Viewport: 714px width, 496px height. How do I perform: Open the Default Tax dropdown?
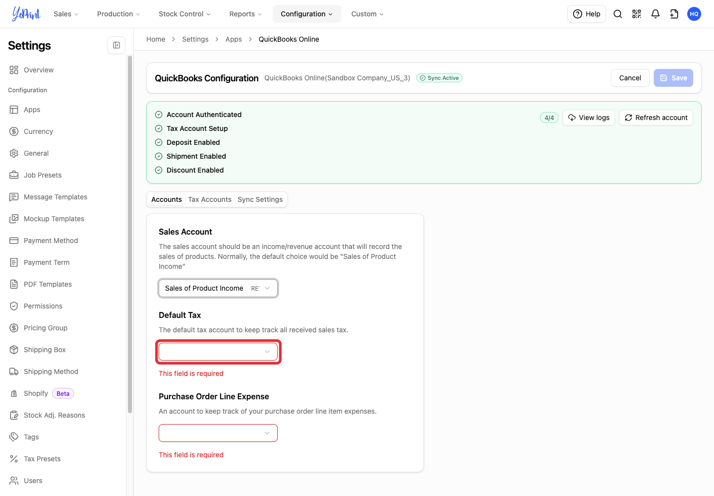click(218, 352)
